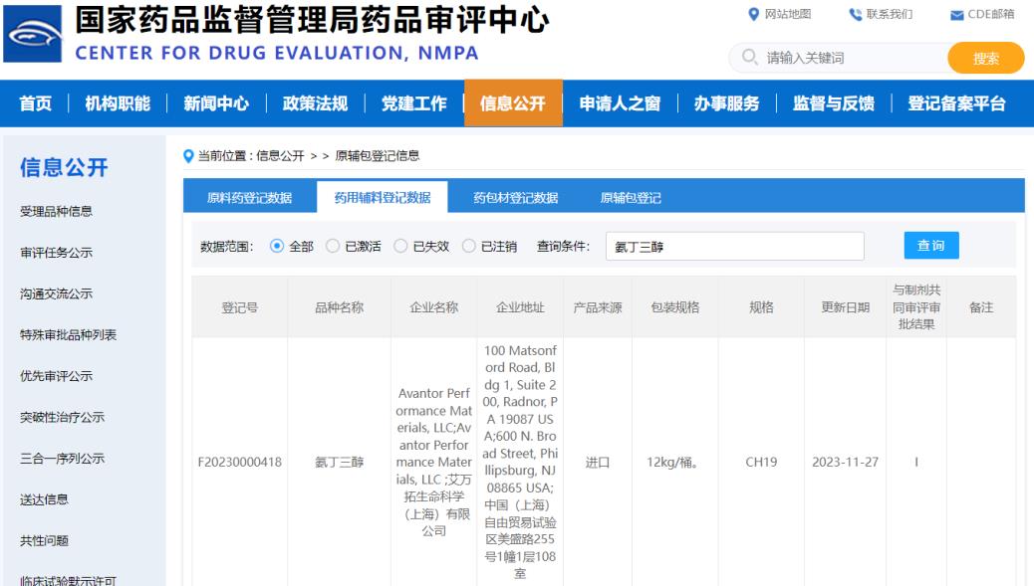This screenshot has height=586, width=1034.
Task: Open the 登记备案平台 navigation item
Action: 957,103
